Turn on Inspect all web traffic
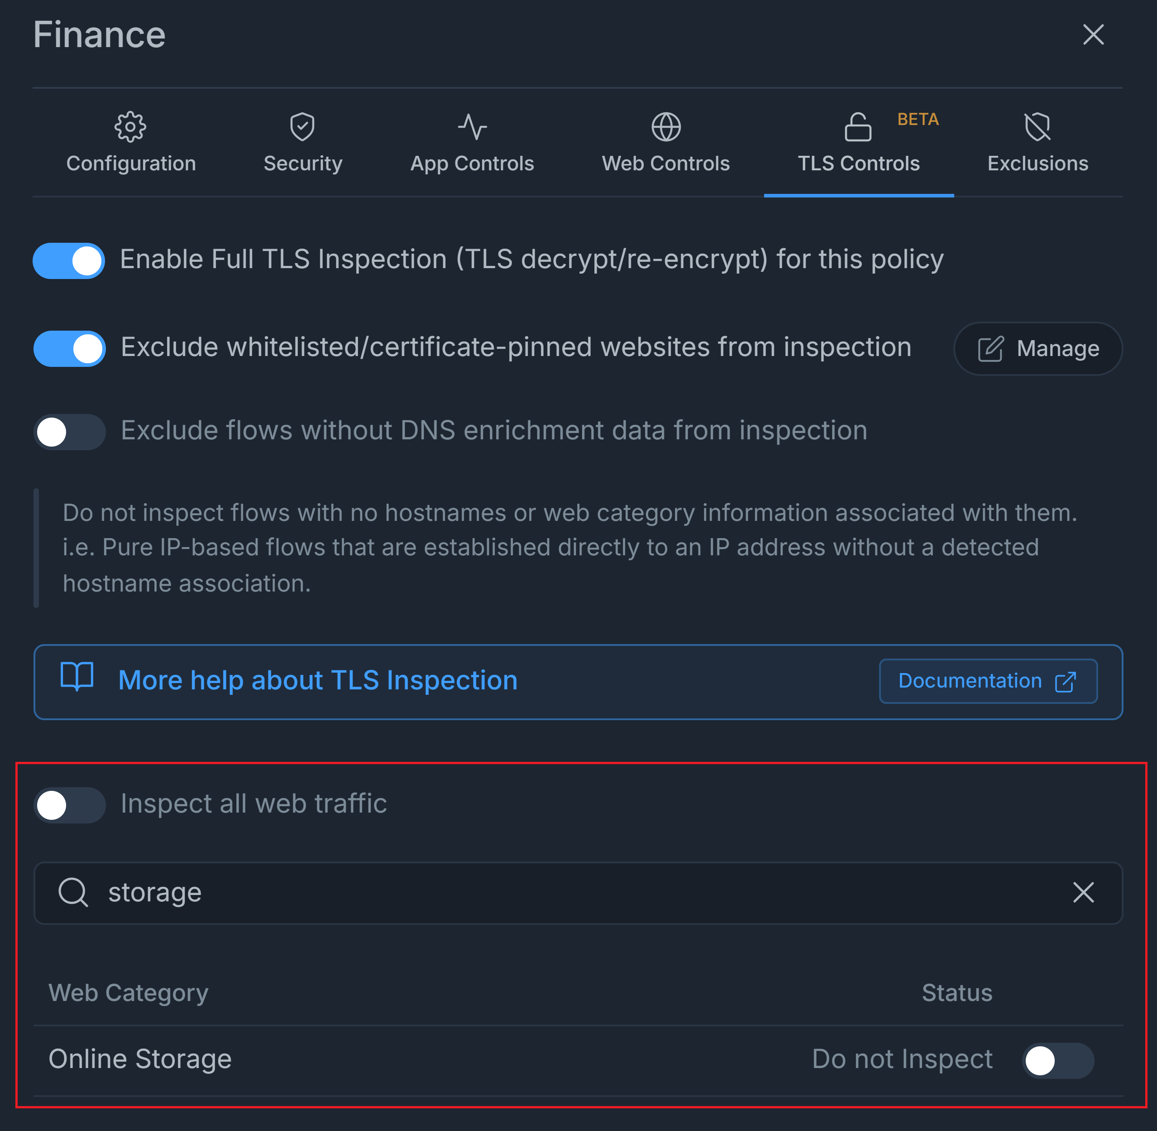Viewport: 1157px width, 1131px height. click(x=69, y=805)
